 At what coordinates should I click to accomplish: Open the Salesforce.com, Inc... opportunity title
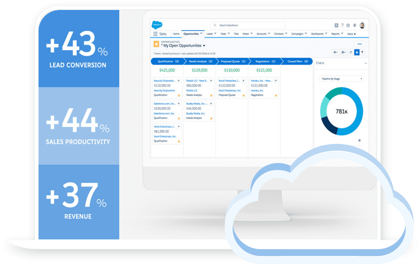(x=165, y=104)
